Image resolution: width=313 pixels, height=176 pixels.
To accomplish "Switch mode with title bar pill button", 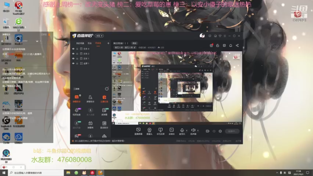I will tap(99, 36).
